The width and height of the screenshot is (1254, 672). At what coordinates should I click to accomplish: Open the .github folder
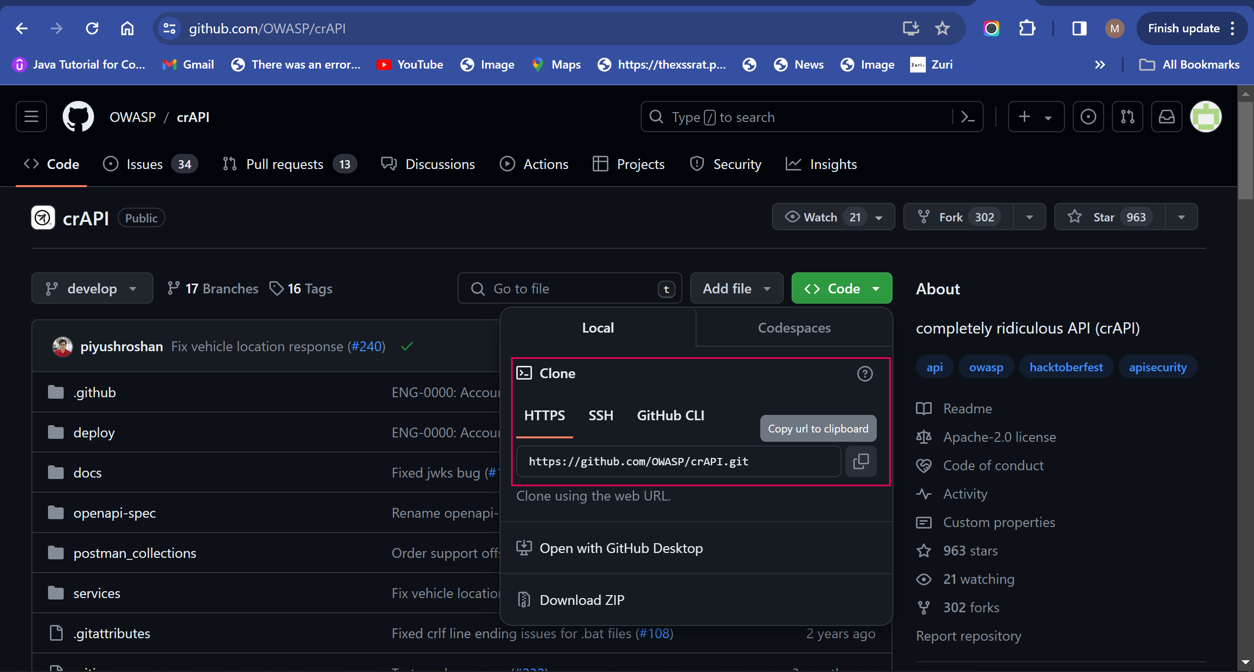pos(95,392)
